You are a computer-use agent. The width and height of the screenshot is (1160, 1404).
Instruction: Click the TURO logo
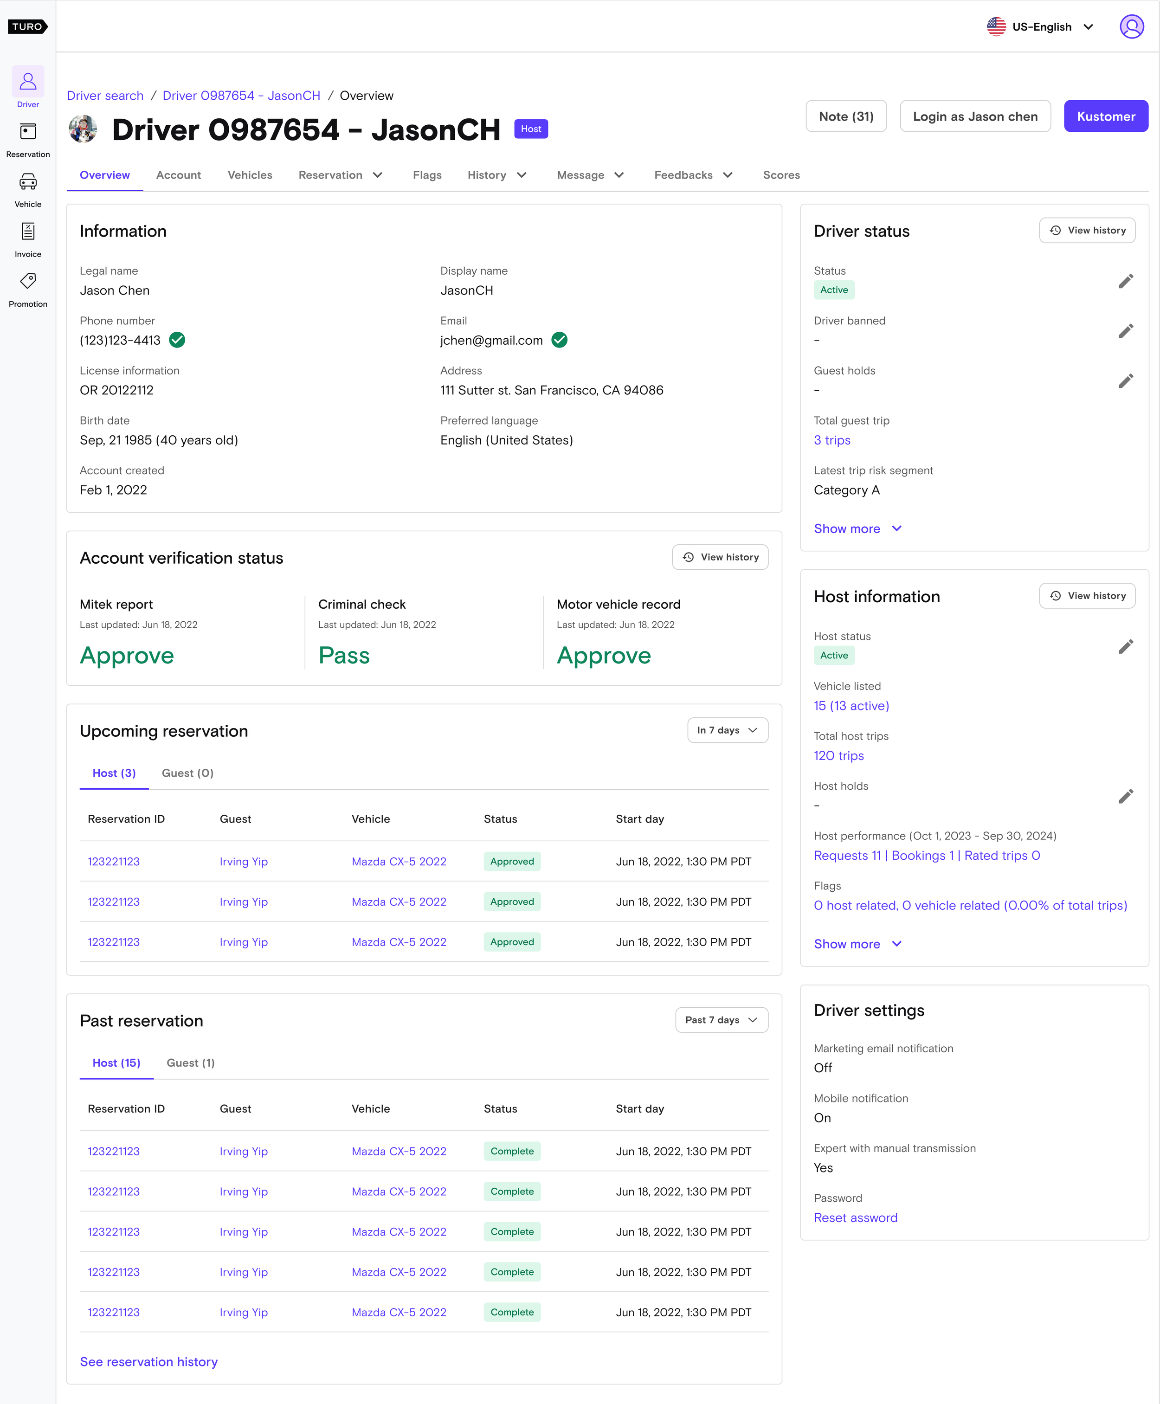pos(27,27)
